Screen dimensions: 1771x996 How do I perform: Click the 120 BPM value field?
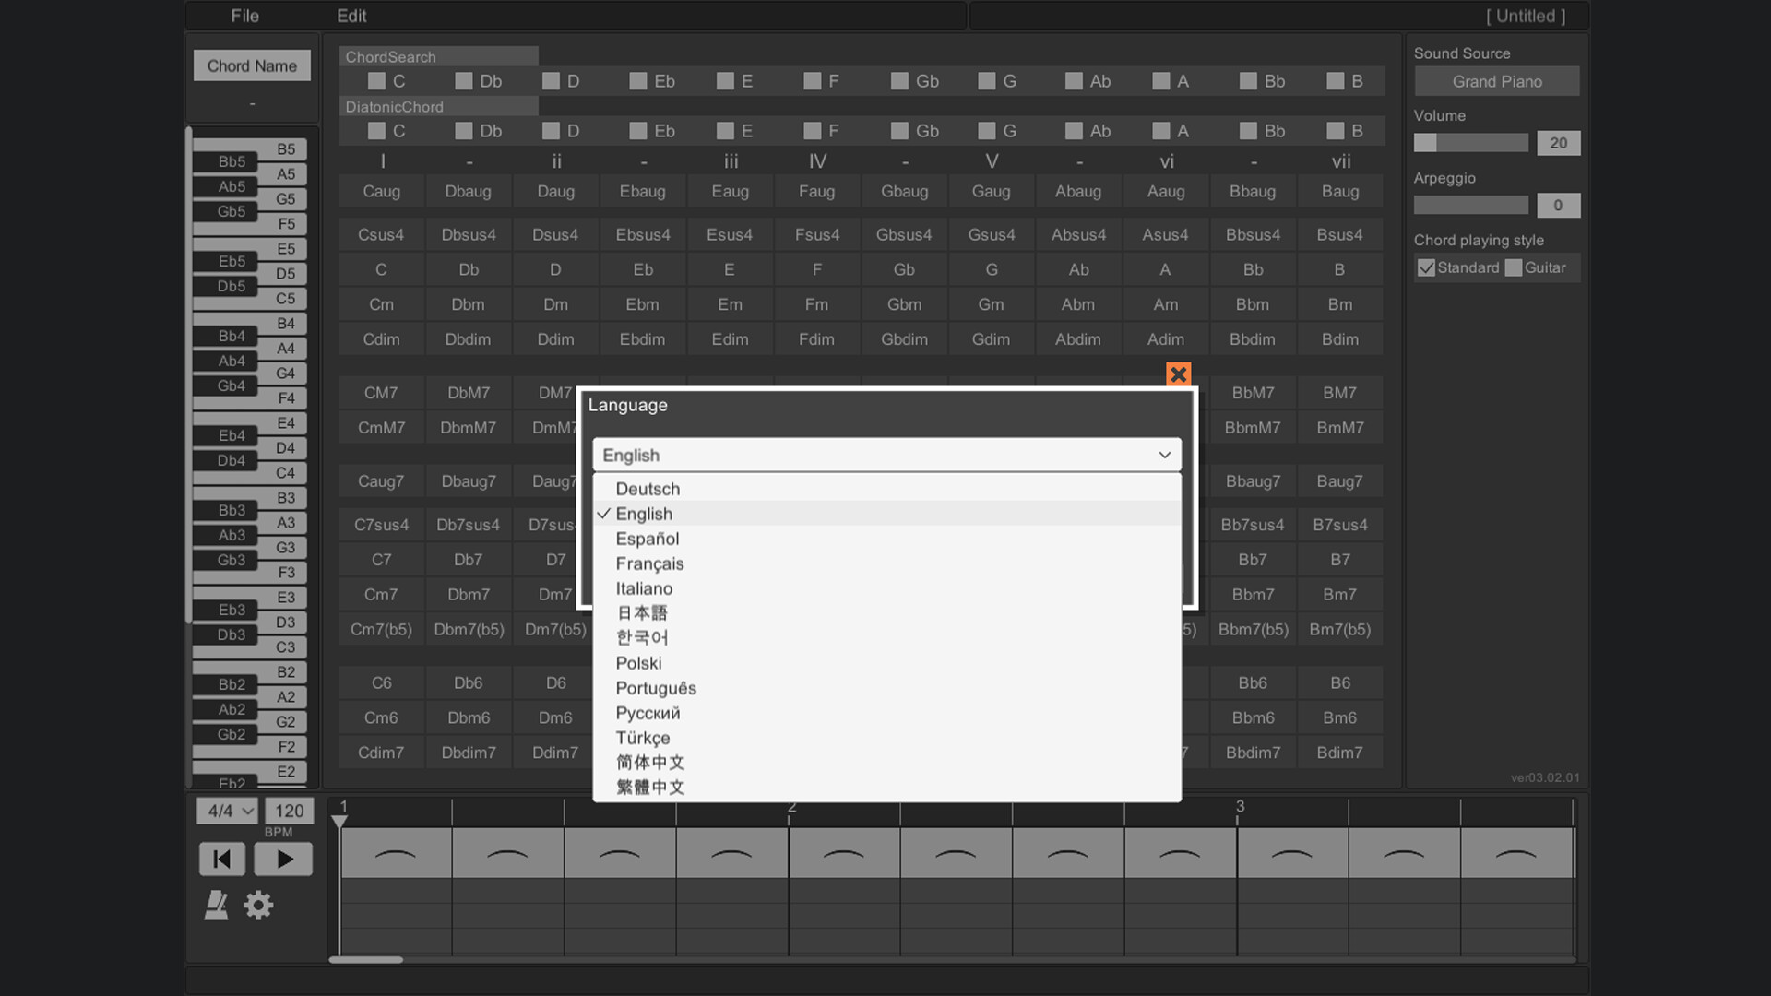(289, 812)
